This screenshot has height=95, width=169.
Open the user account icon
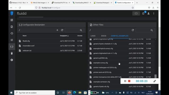(148, 13)
